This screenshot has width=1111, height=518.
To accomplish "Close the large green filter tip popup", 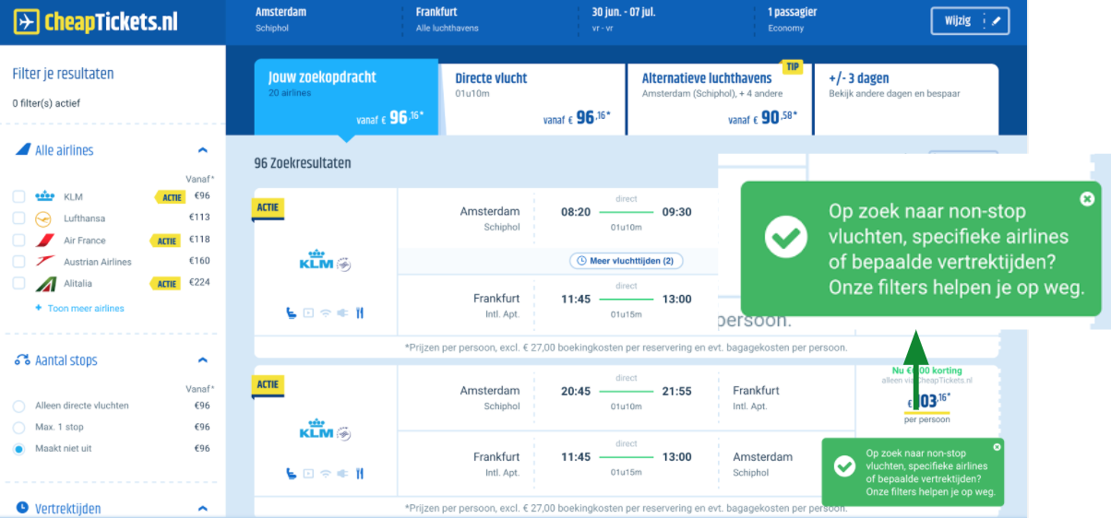I will click(1086, 198).
